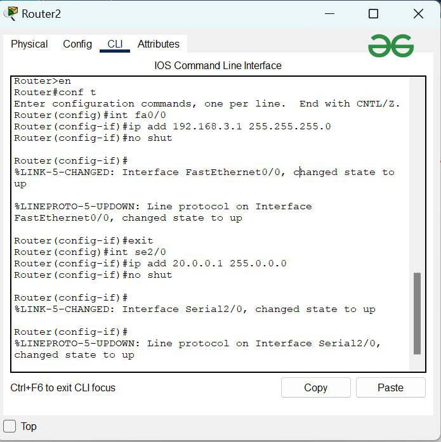Click the 'Router#conf t' line in terminal
This screenshot has width=441, height=442.
point(55,92)
